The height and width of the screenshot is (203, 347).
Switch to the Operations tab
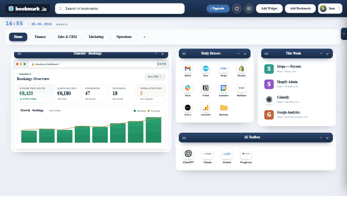click(x=124, y=37)
